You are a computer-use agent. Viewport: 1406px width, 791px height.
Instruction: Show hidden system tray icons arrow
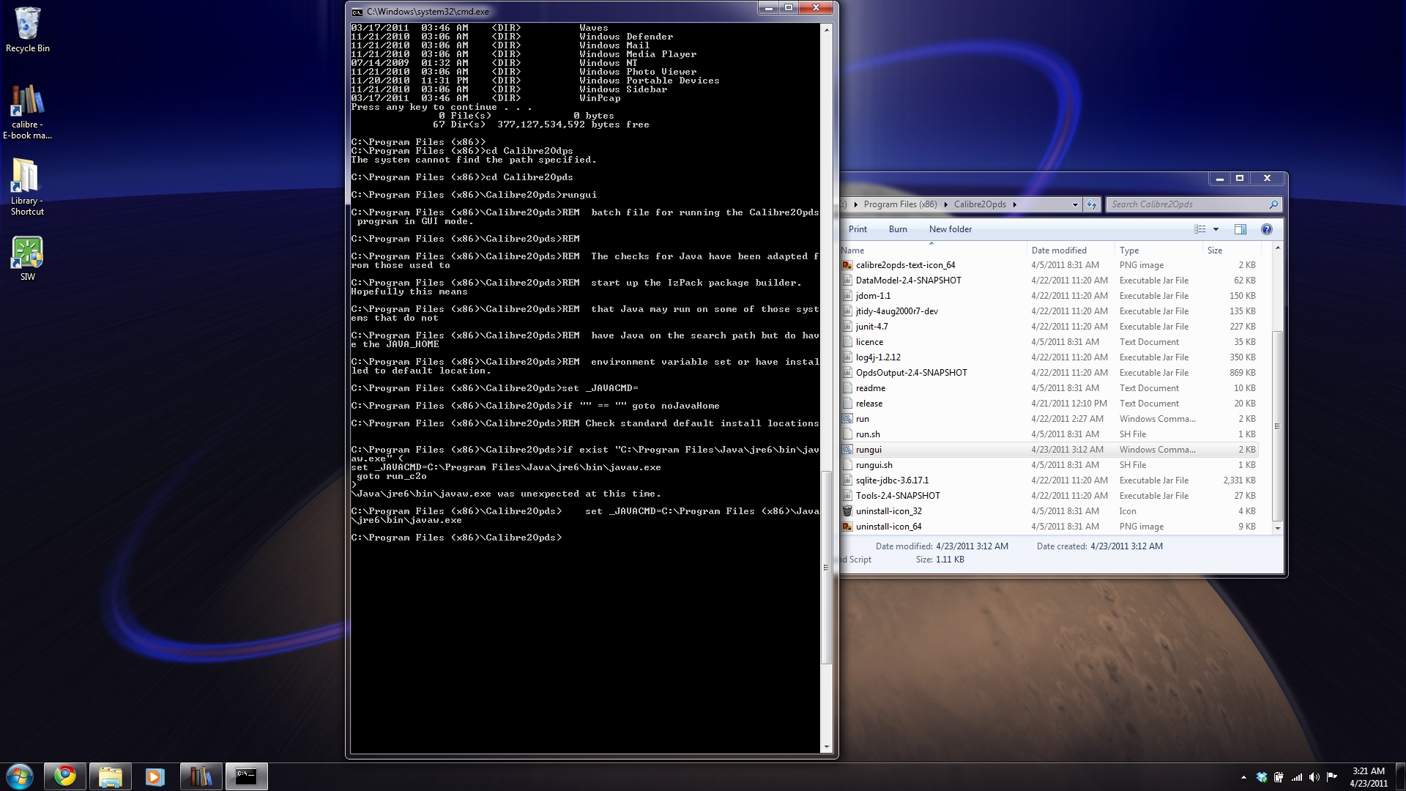[x=1243, y=777]
